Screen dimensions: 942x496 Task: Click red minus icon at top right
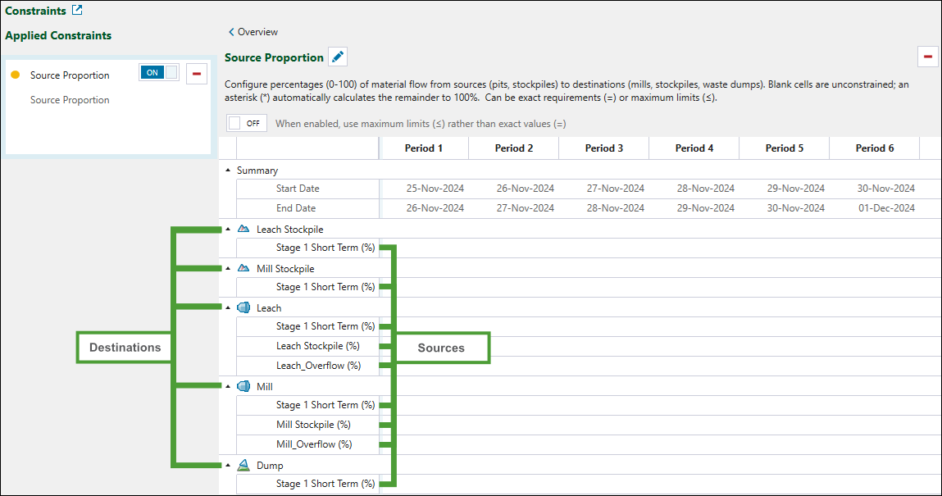pyautogui.click(x=928, y=57)
